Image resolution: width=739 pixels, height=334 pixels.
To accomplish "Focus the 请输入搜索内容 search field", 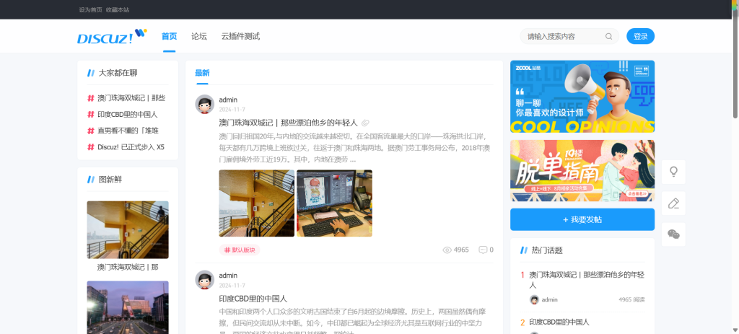I will coord(564,36).
